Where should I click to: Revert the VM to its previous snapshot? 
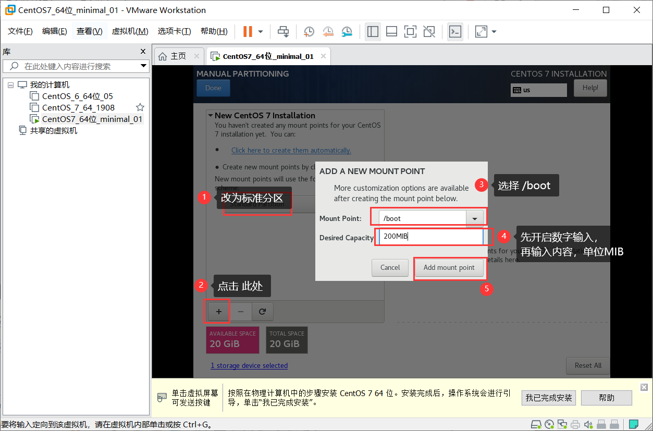pos(328,32)
